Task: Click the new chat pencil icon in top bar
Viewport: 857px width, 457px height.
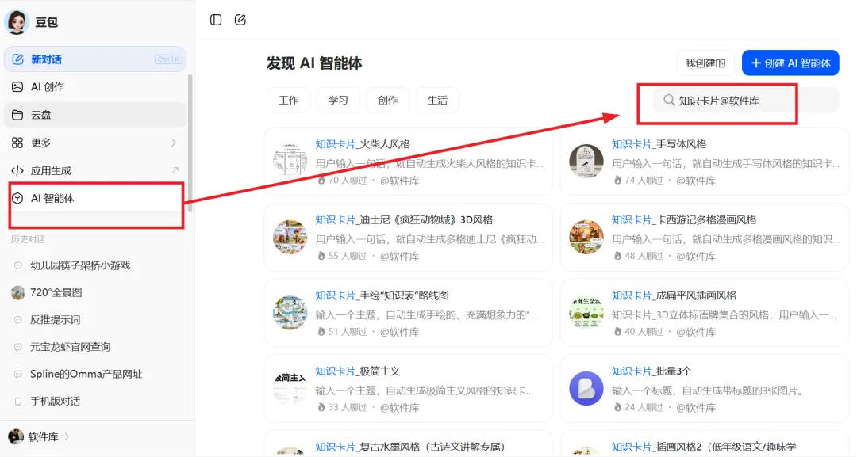Action: pos(240,20)
